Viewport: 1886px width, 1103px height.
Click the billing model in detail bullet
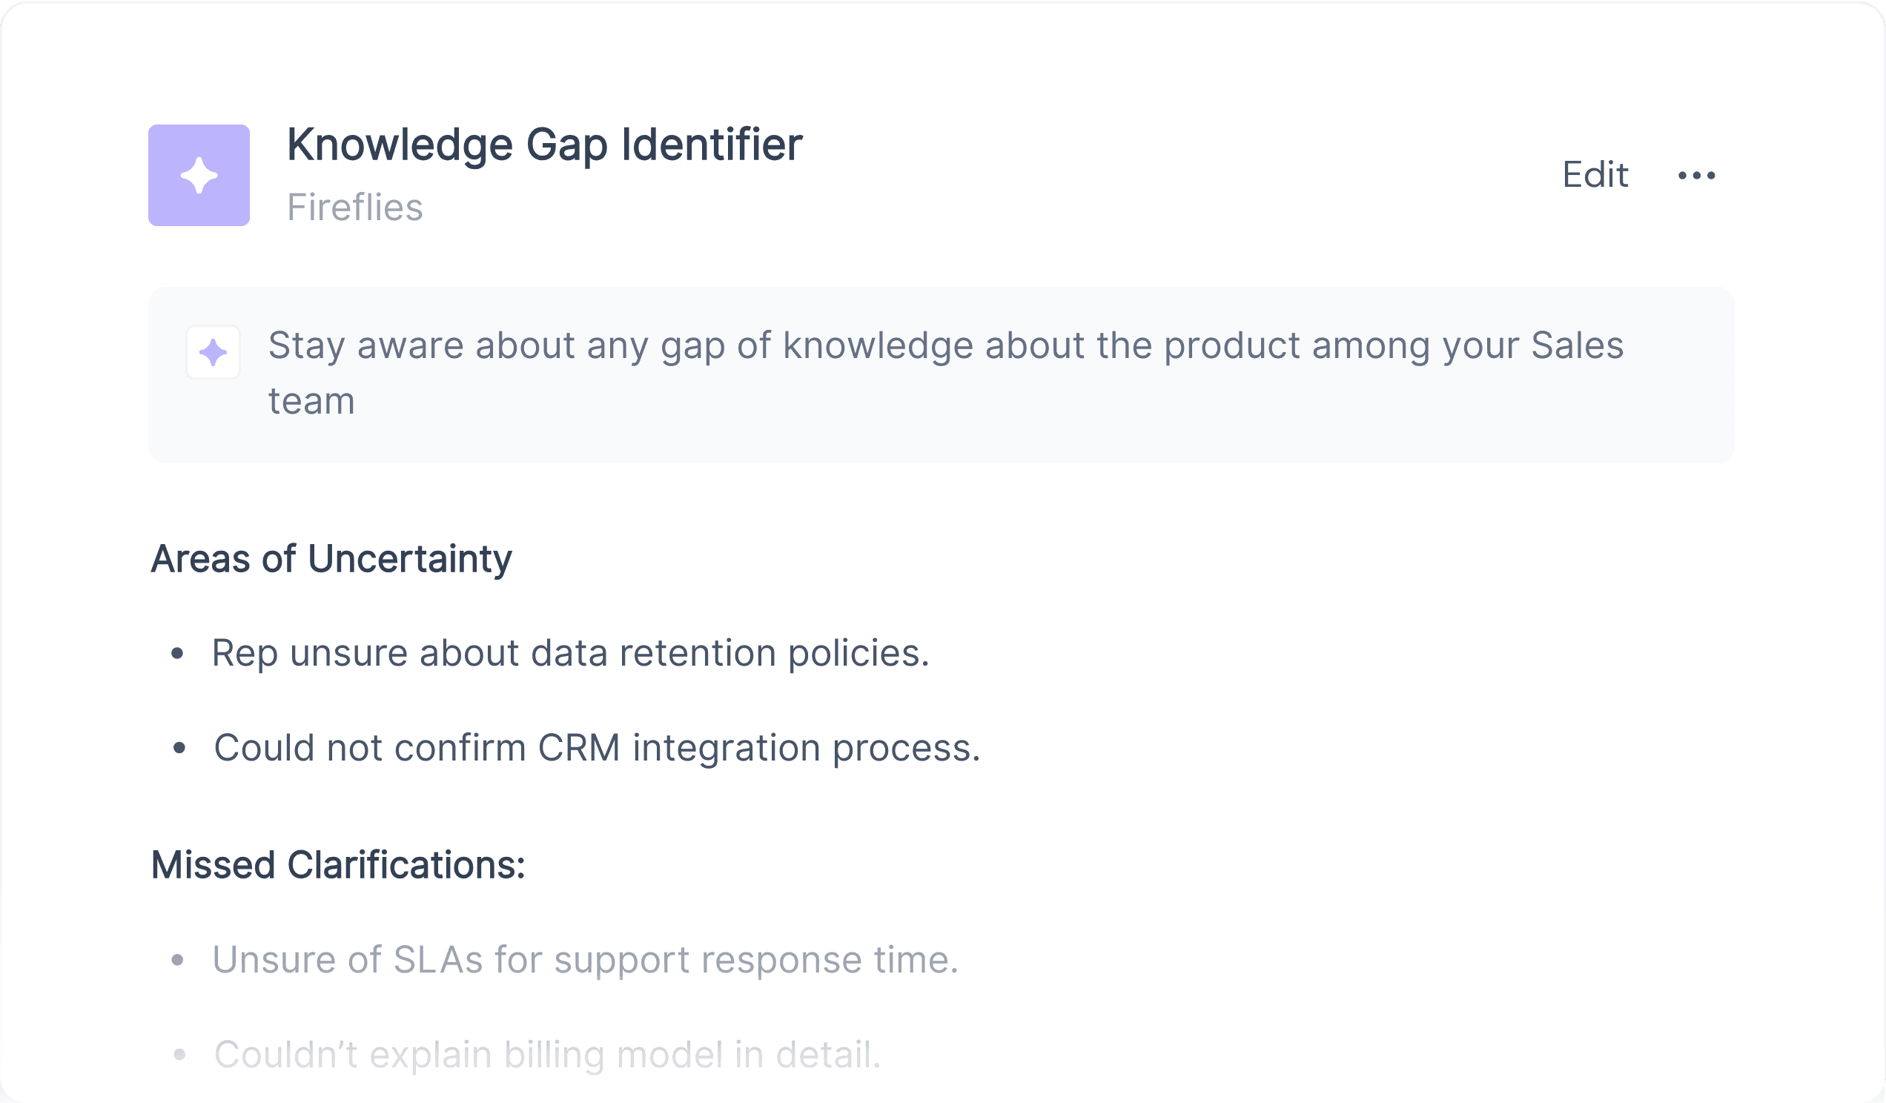point(548,1055)
